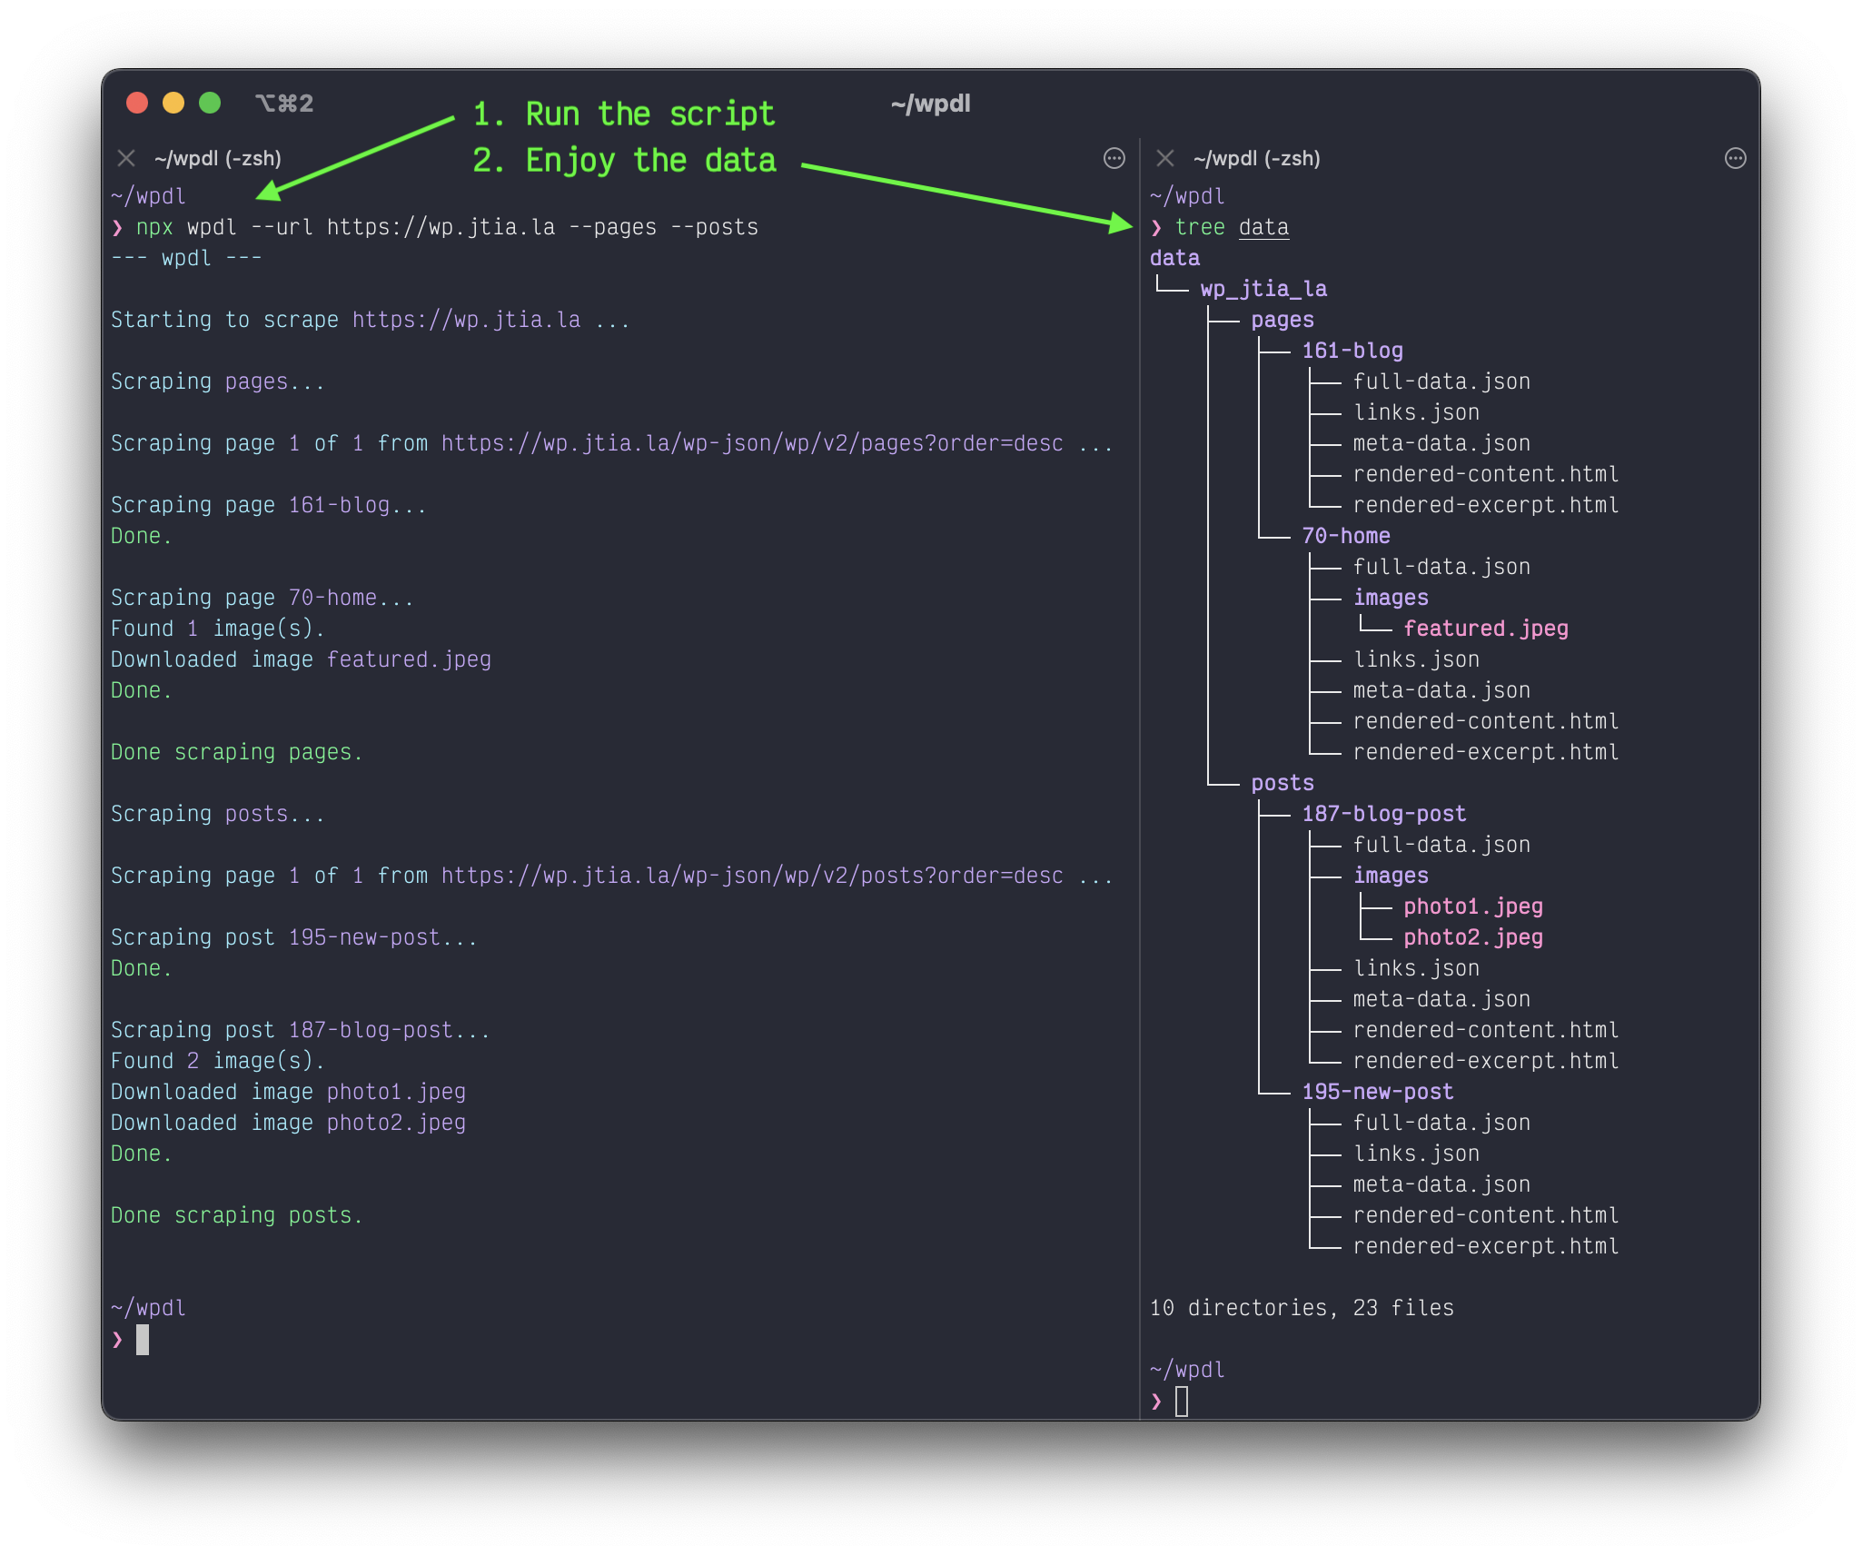Click the pages folder in tree output
The image size is (1862, 1555).
(1282, 320)
